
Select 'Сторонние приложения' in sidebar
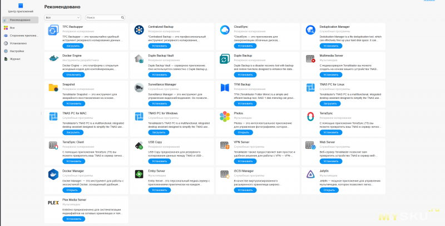(22, 35)
